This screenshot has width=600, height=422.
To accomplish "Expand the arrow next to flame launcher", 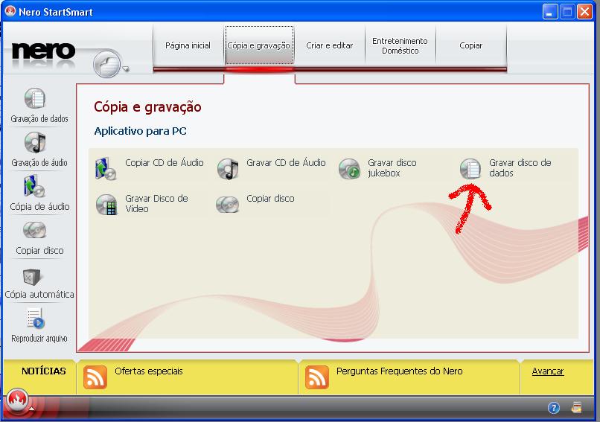I will pos(32,409).
